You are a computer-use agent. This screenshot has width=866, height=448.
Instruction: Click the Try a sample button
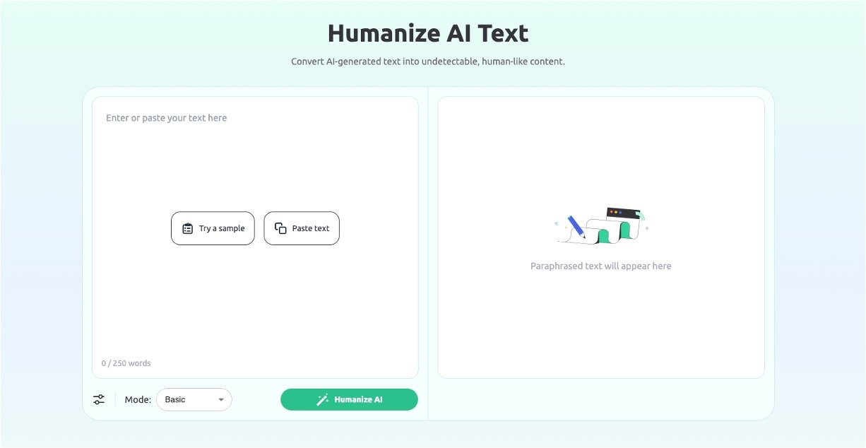tap(213, 228)
